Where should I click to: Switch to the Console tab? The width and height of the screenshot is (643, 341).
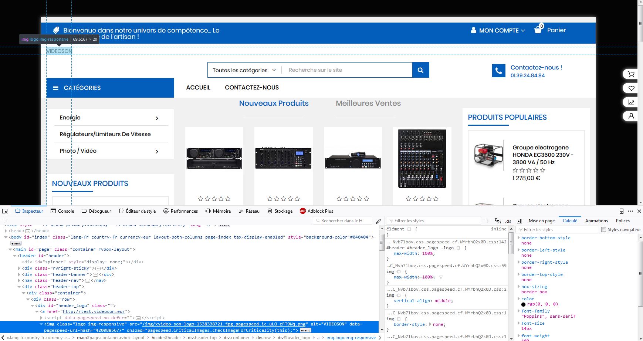click(62, 211)
